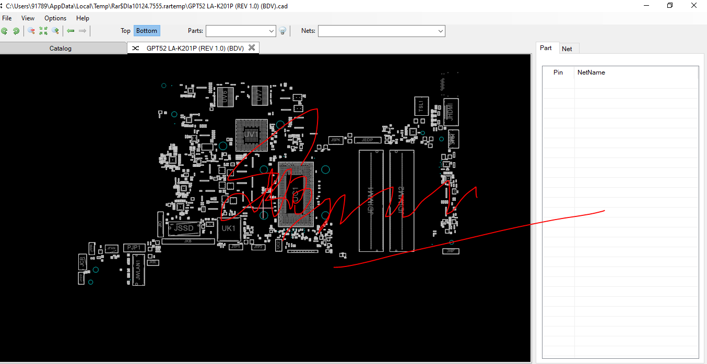Select the PJP1 power jack component

click(x=134, y=248)
